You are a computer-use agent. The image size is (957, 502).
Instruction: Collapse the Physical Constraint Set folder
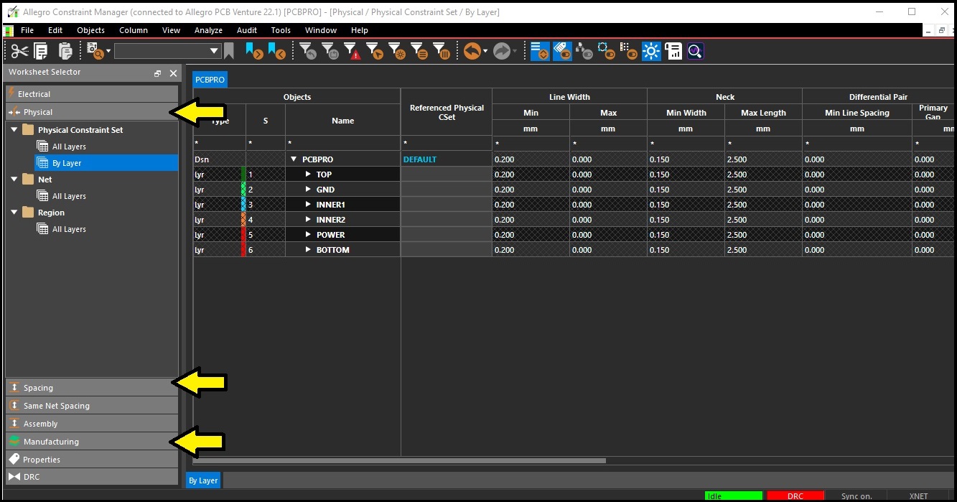point(14,130)
